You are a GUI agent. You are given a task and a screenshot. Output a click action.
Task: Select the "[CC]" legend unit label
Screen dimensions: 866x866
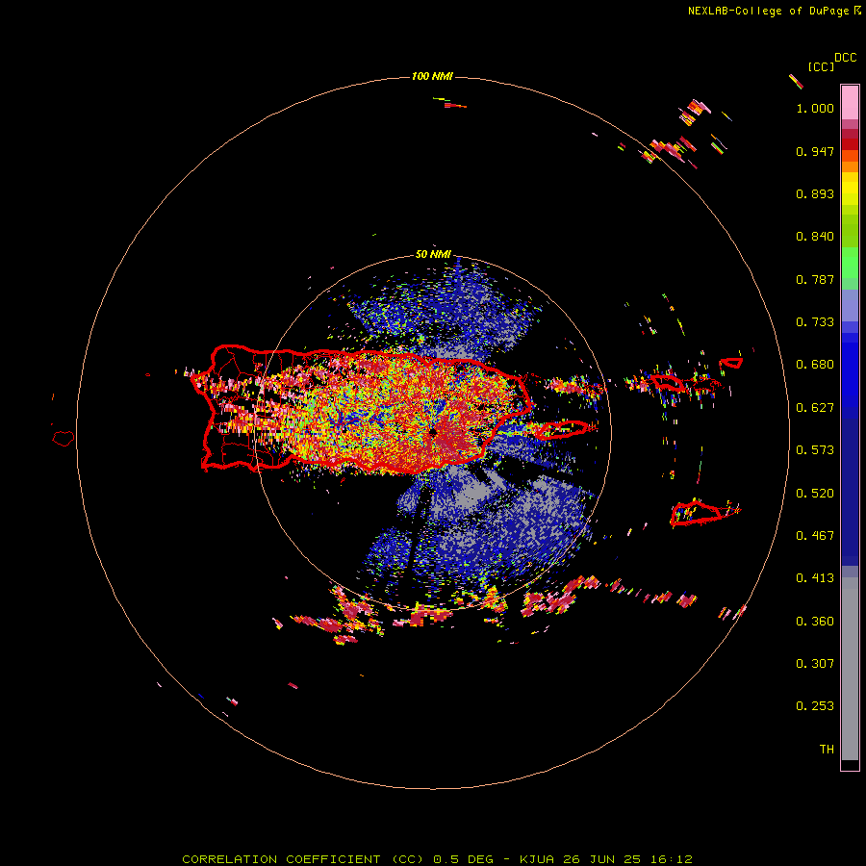821,66
